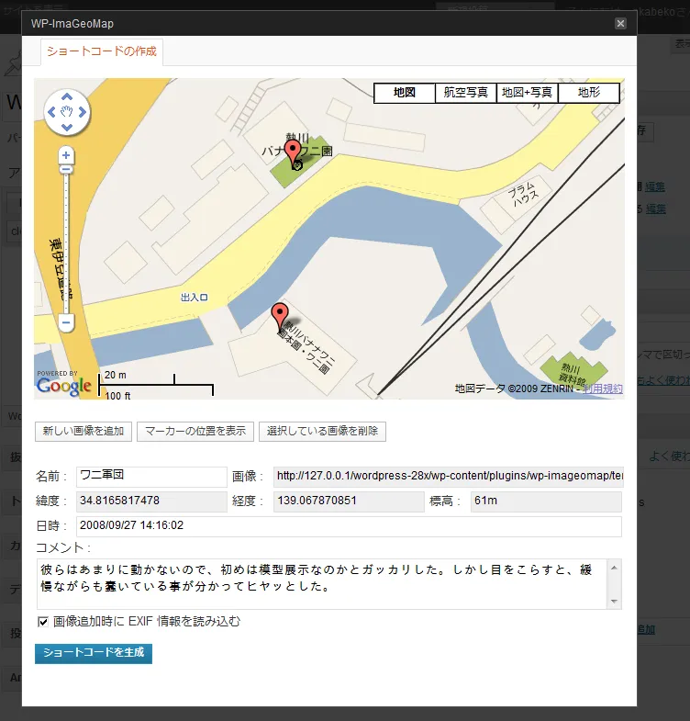This screenshot has width=690, height=721.
Task: Click the ショートコードを生成 button
Action: [94, 653]
